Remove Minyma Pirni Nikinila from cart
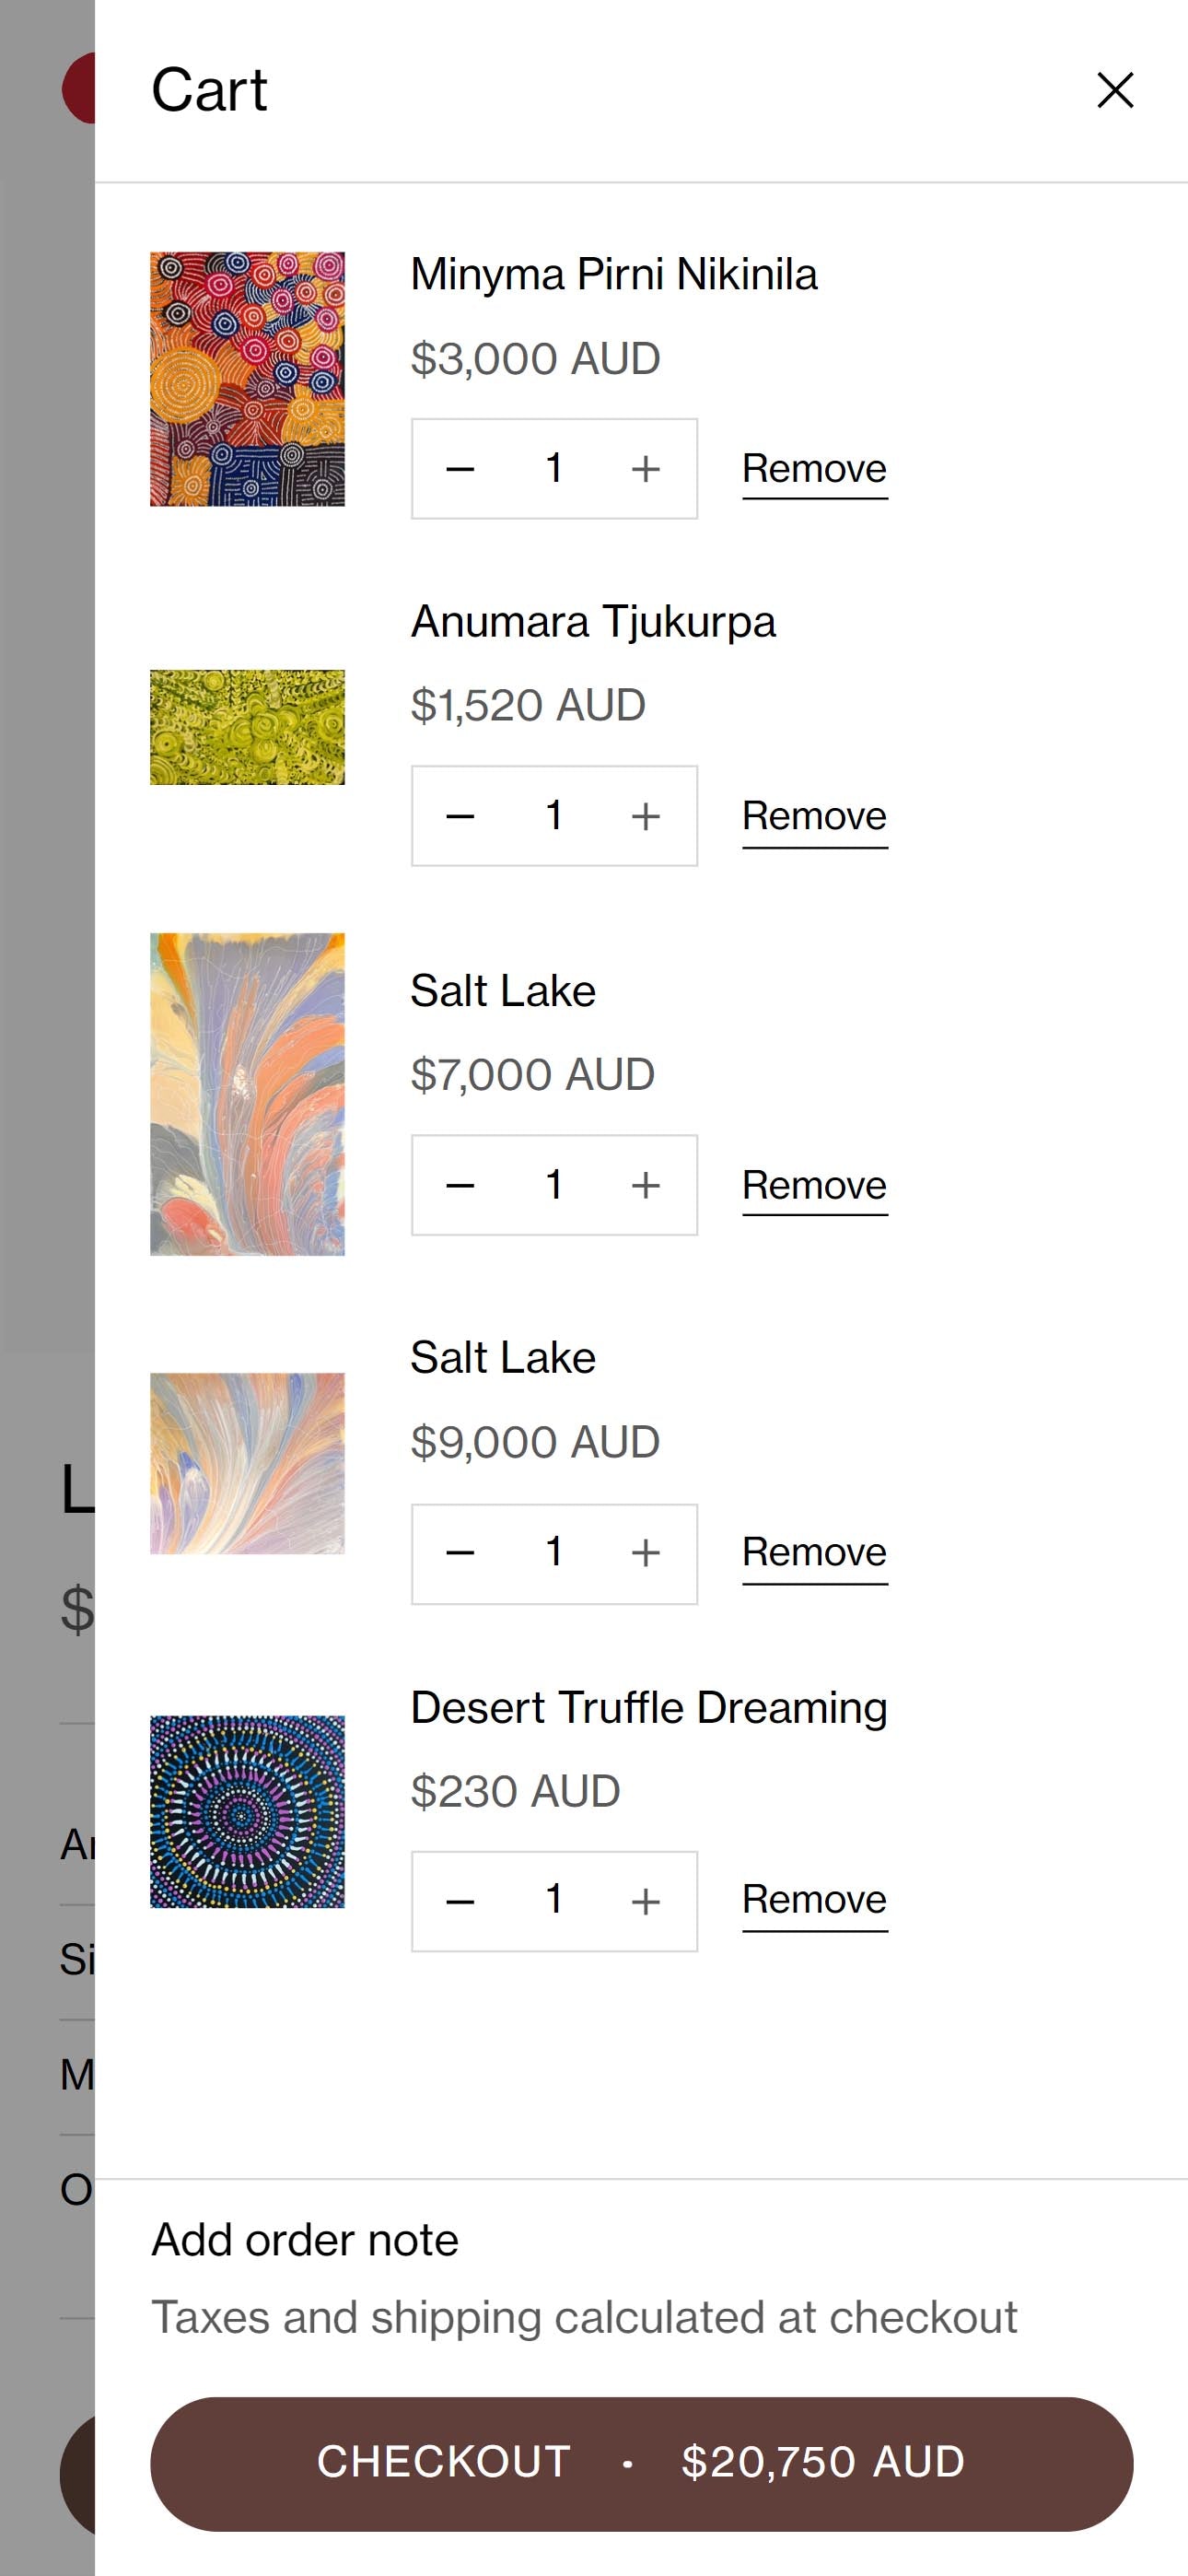The image size is (1188, 2576). (x=814, y=469)
